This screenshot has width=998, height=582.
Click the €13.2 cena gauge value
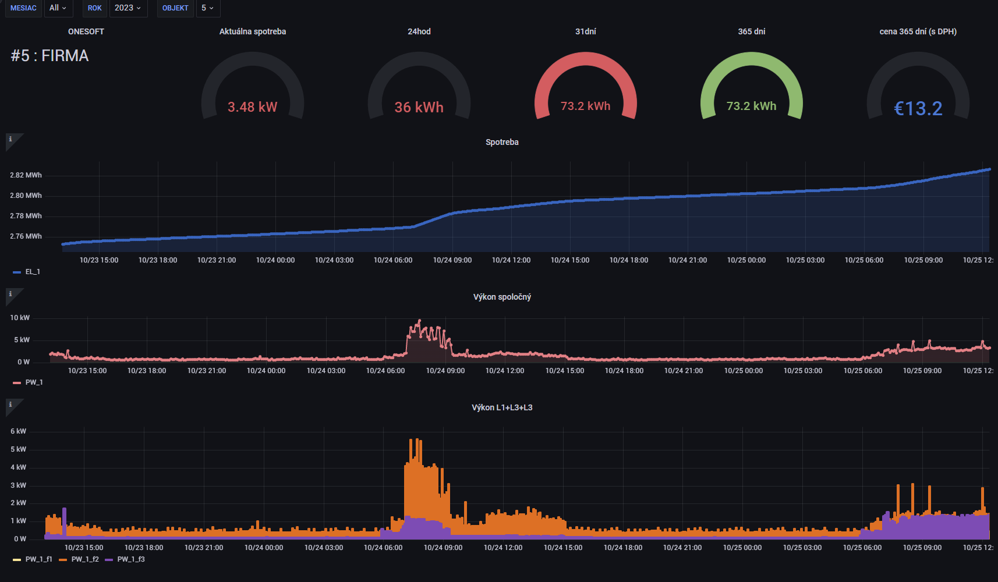pos(918,108)
